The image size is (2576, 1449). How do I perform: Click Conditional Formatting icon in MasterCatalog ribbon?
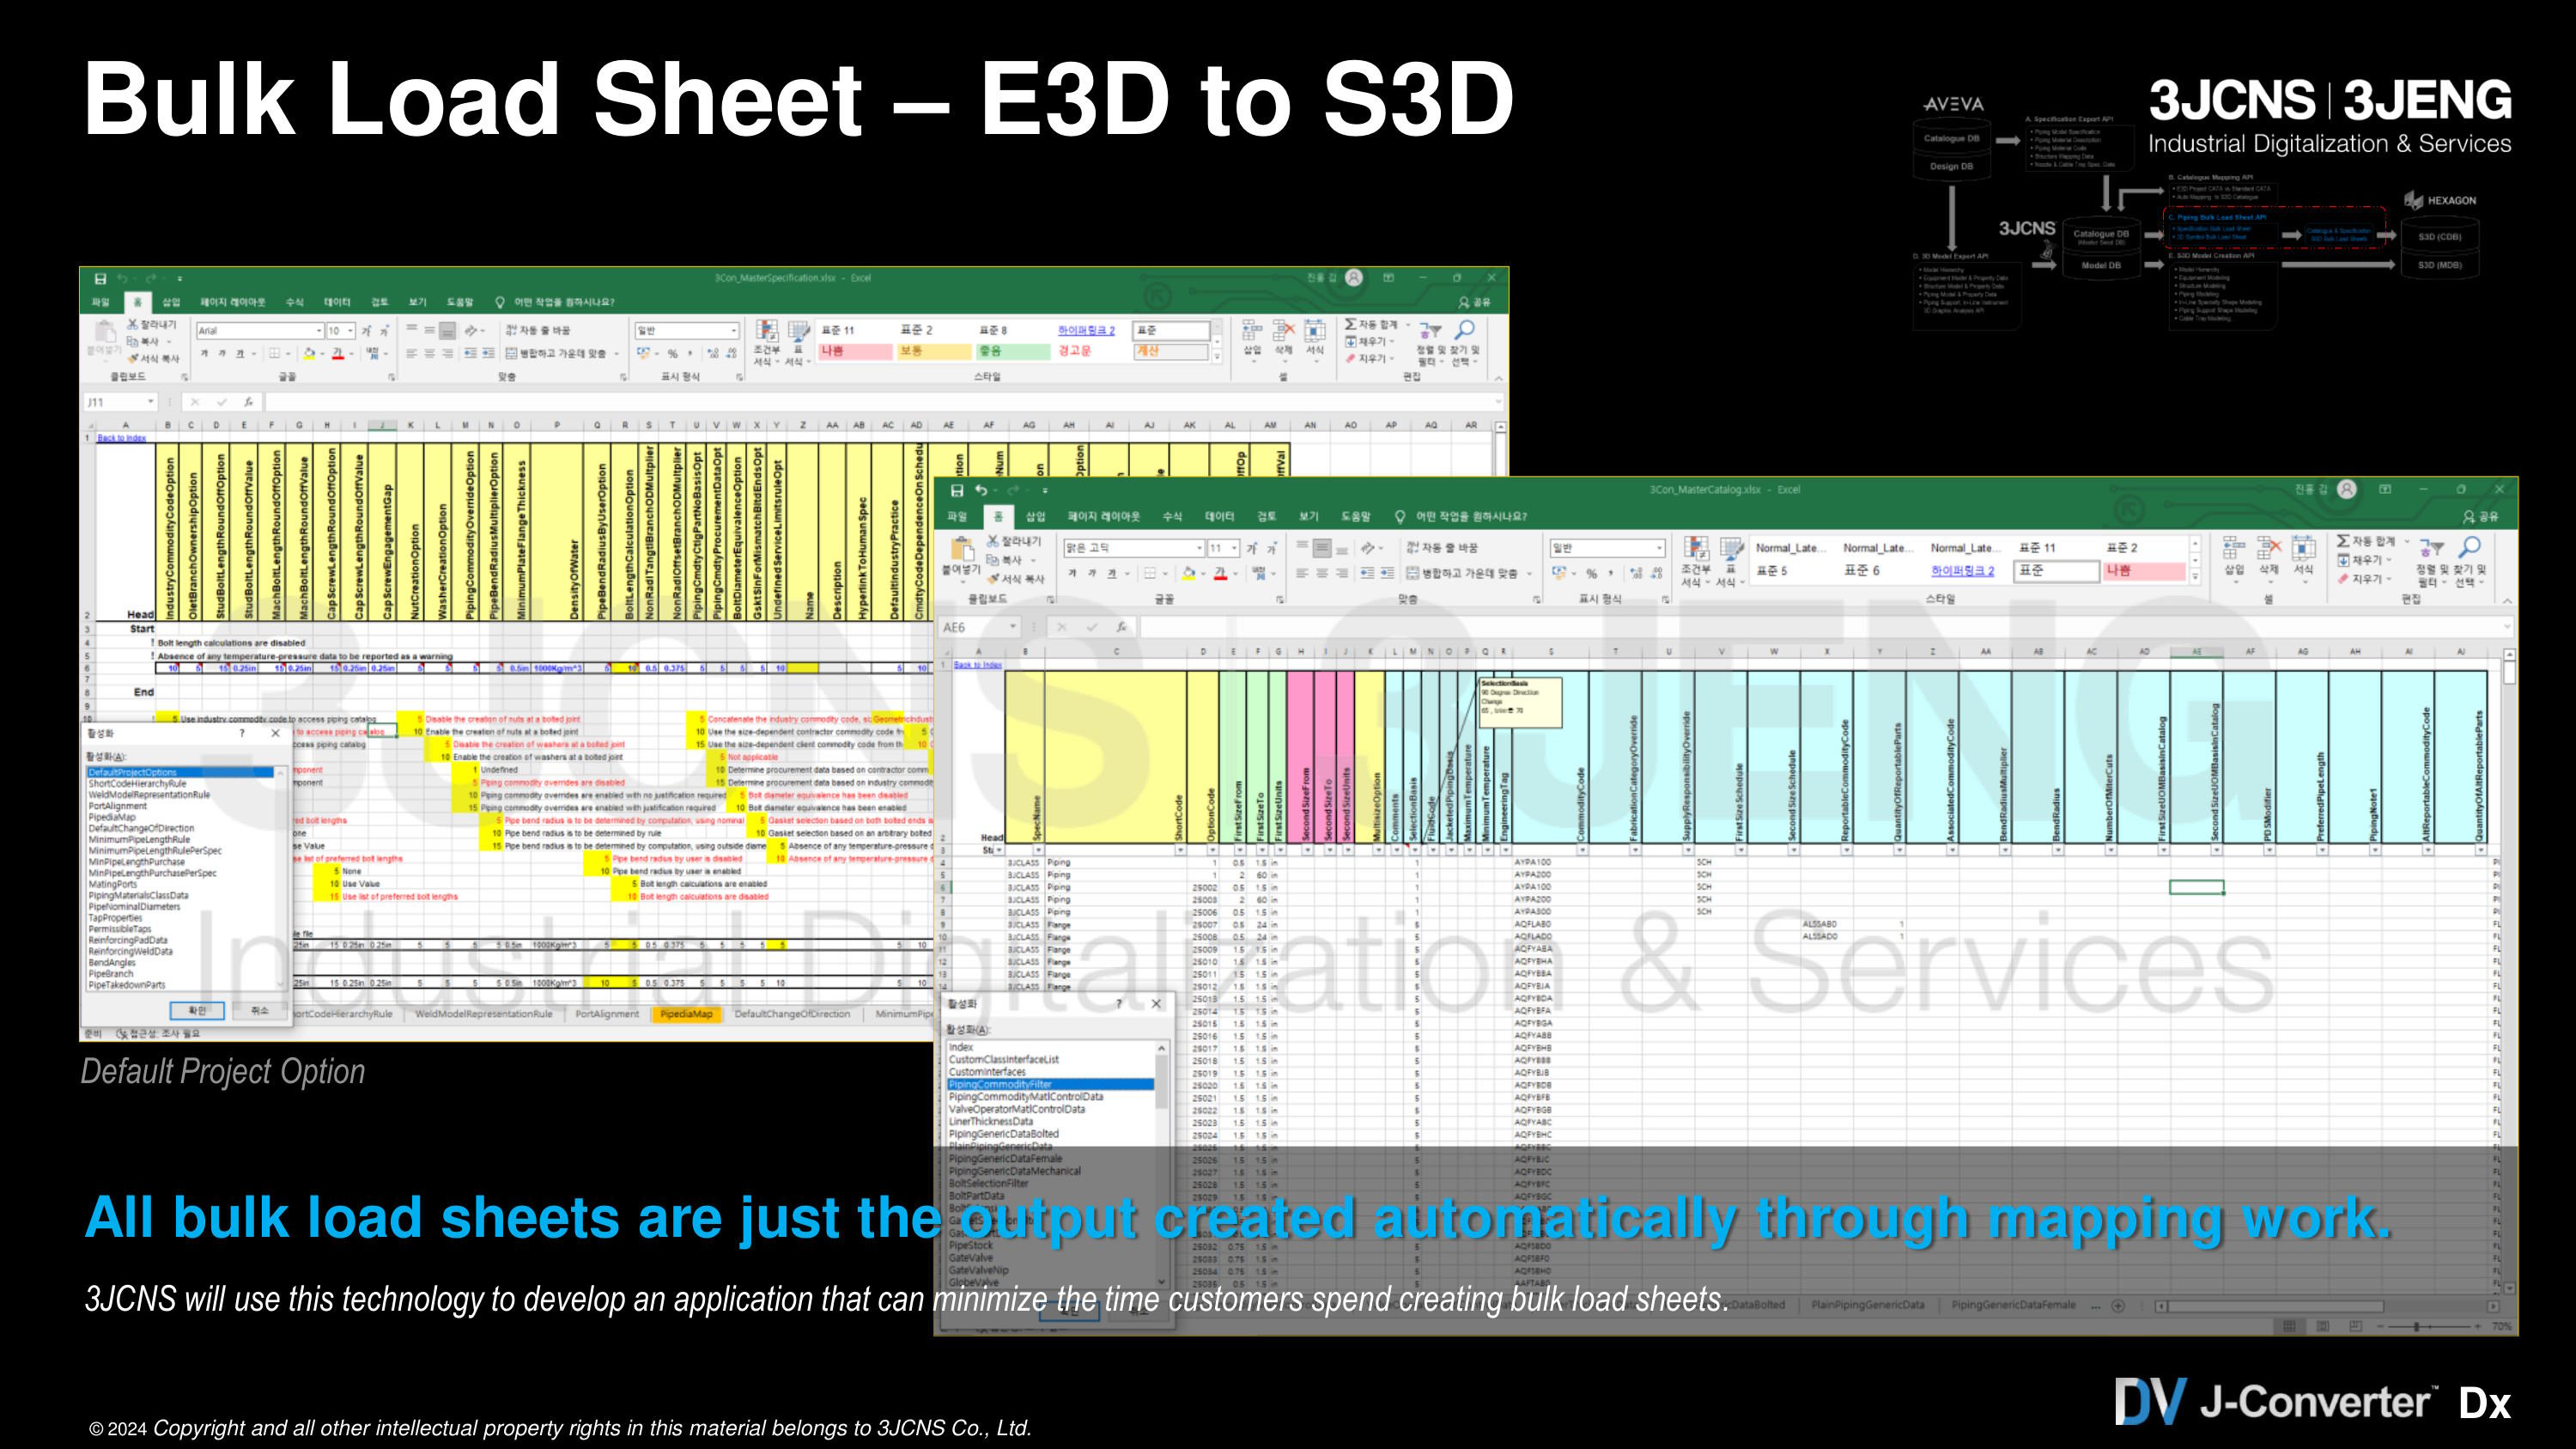pos(1695,548)
